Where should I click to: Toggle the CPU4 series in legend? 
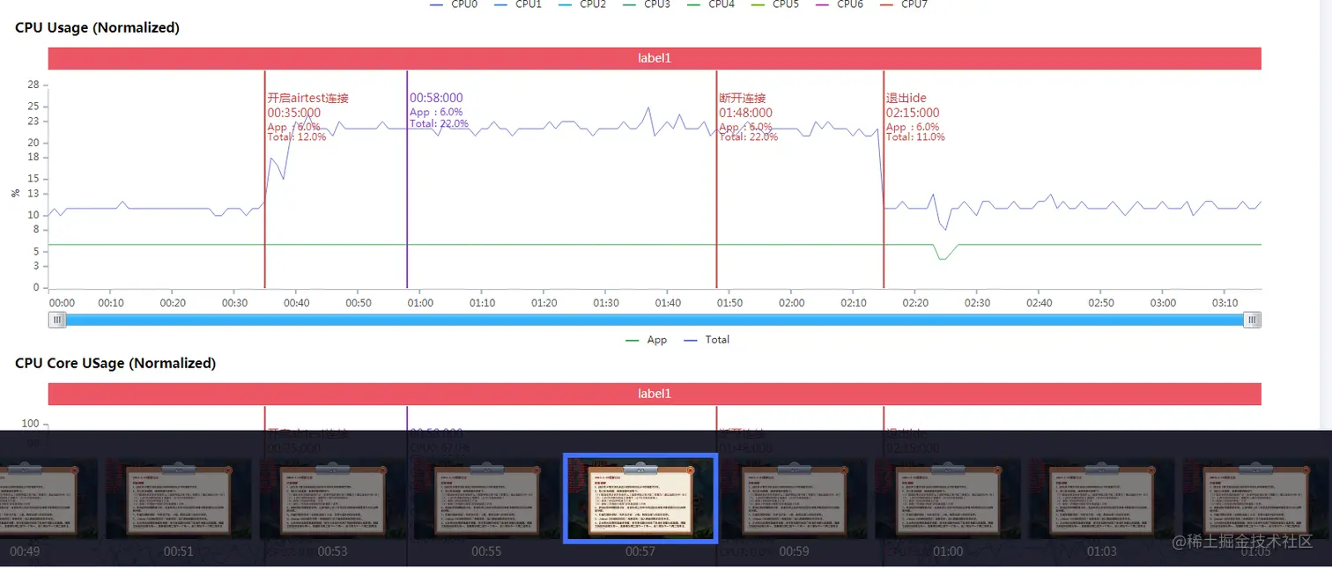pyautogui.click(x=710, y=4)
